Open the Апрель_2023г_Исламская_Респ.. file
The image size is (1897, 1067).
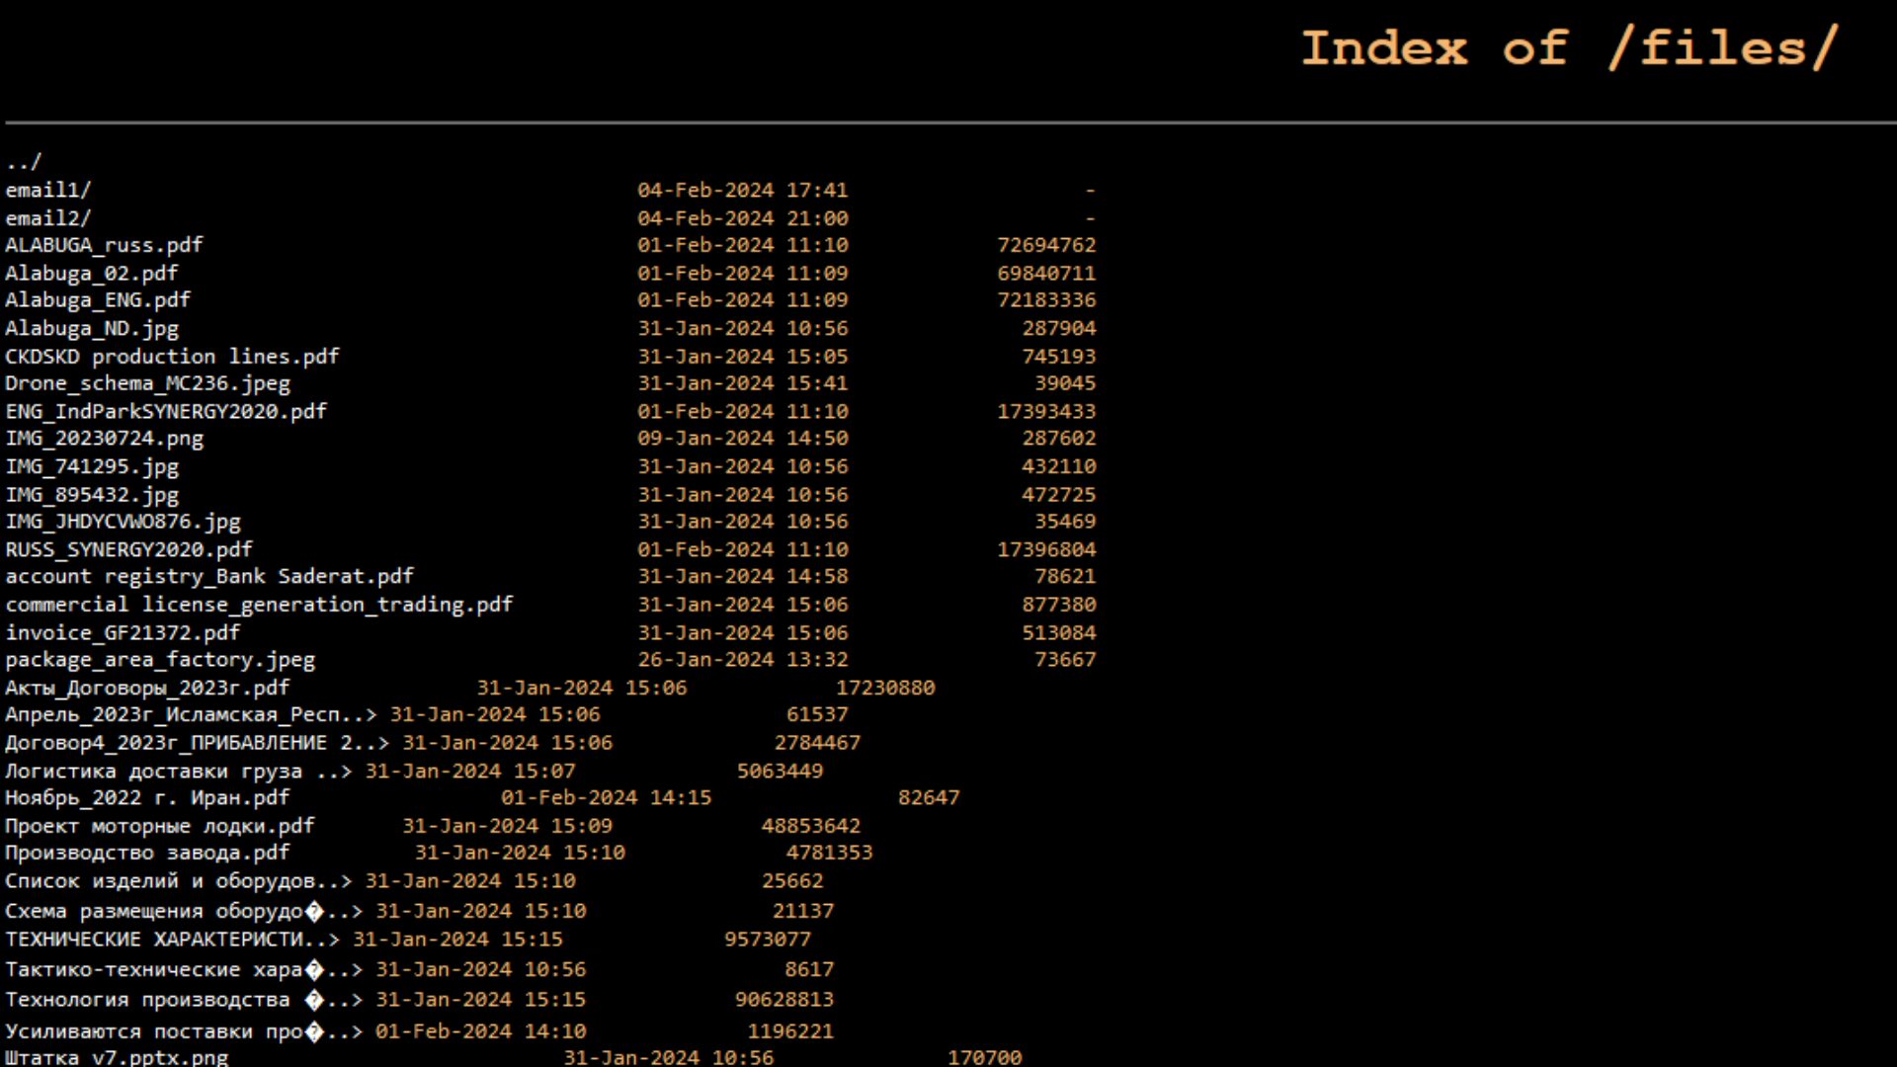(191, 714)
